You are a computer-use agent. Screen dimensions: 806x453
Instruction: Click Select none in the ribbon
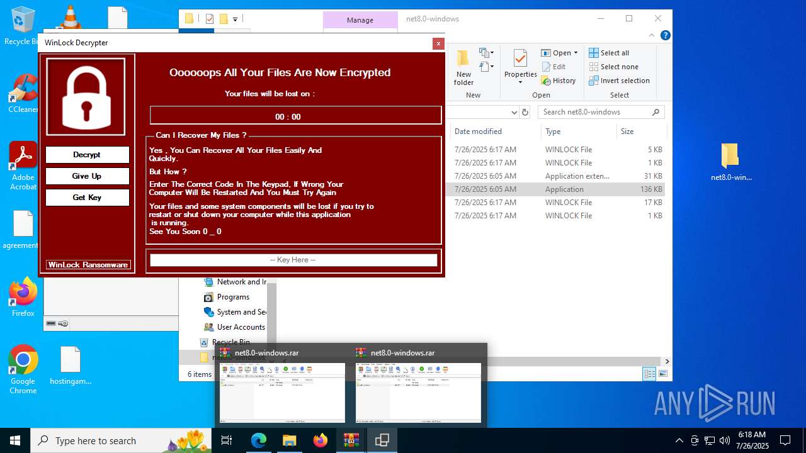pos(614,67)
